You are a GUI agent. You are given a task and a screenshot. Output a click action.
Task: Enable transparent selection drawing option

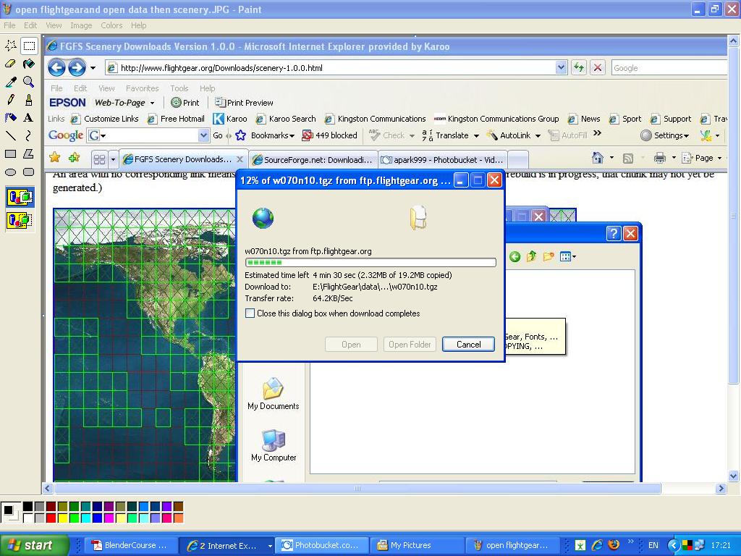(x=20, y=220)
